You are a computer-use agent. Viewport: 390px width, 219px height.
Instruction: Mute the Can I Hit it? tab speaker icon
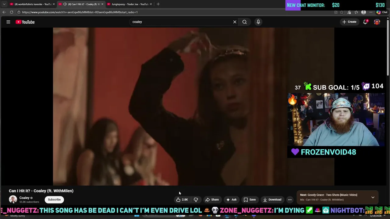(x=65, y=4)
